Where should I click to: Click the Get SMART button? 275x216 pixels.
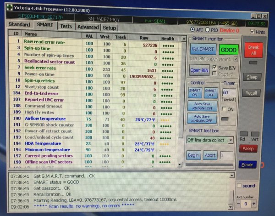click(203, 49)
